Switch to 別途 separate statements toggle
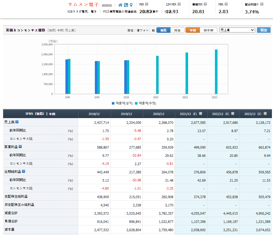This screenshot has height=235, width=273. [177, 30]
